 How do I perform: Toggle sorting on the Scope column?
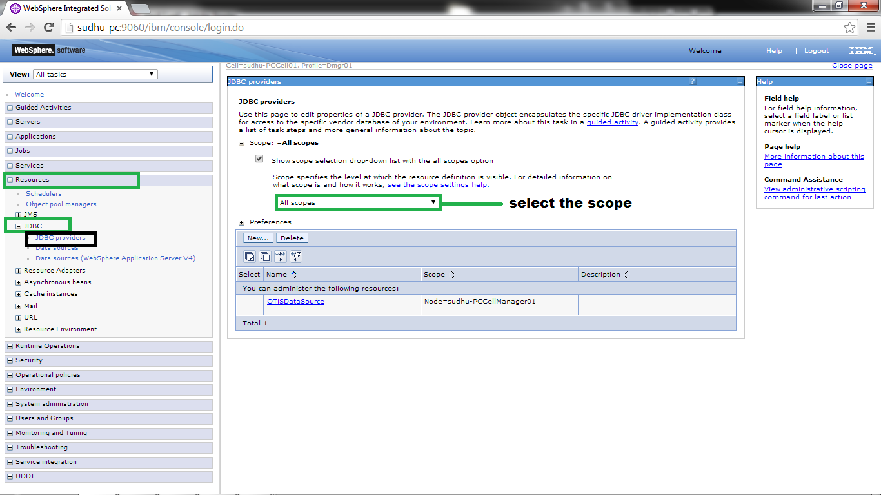453,274
